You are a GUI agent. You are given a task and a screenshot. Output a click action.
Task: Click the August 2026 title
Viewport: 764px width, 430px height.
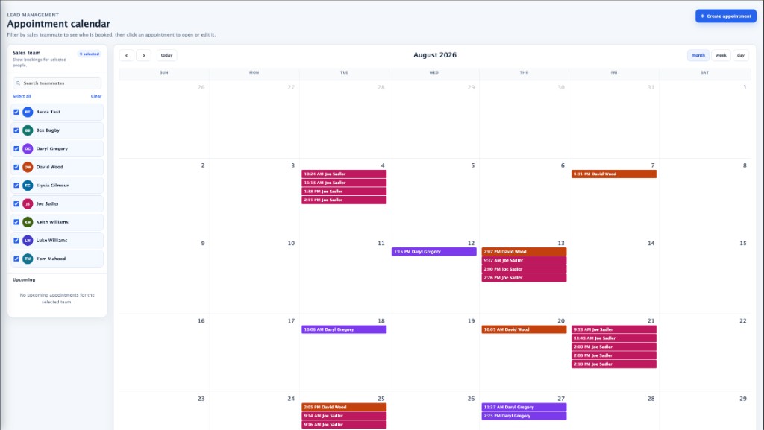point(435,55)
